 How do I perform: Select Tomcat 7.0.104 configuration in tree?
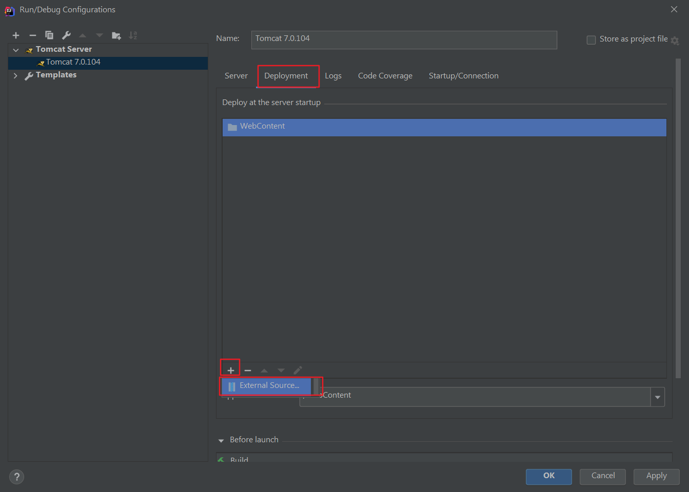click(108, 63)
